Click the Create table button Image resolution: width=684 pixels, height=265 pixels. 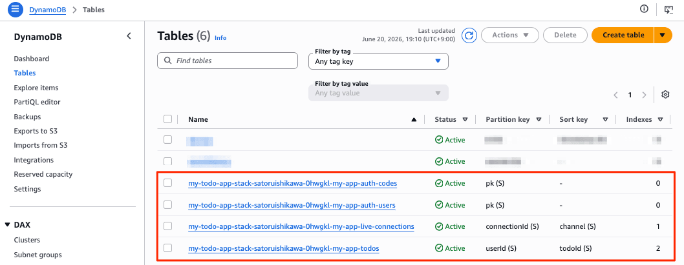click(623, 35)
